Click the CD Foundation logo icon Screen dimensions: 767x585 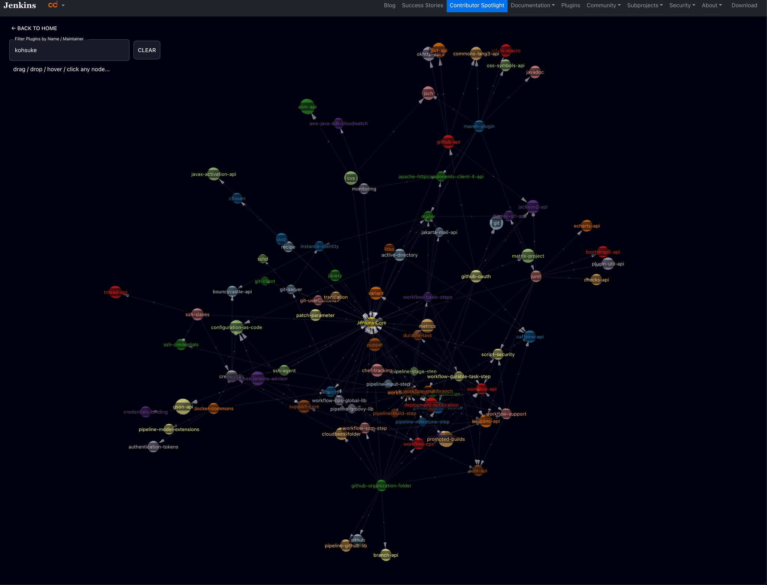[x=53, y=5]
